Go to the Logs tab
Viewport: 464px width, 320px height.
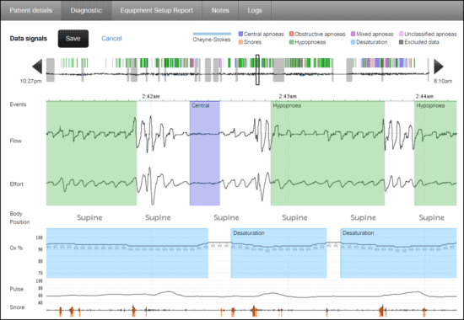pyautogui.click(x=255, y=10)
